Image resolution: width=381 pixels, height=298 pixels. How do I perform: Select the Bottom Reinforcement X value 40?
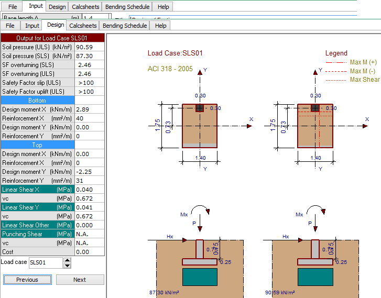pyautogui.click(x=90, y=118)
